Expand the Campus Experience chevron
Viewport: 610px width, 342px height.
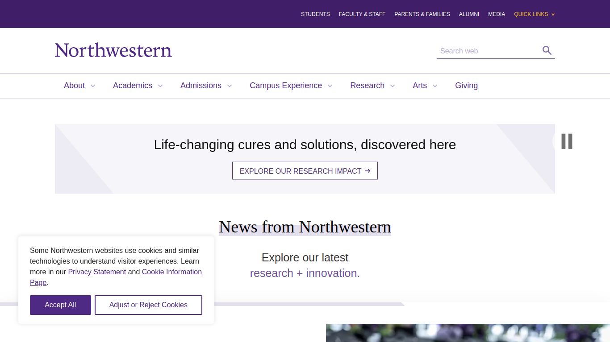(x=330, y=86)
